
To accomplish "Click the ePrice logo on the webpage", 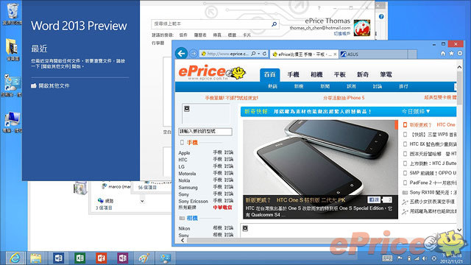I will (212, 72).
